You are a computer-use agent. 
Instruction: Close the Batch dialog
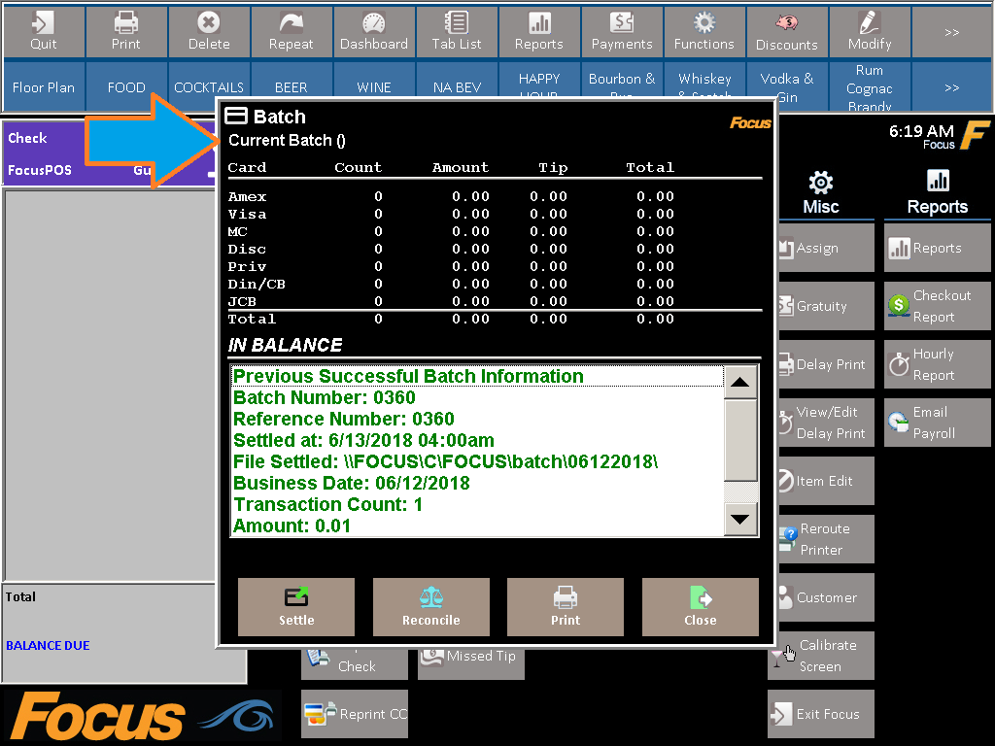tap(701, 607)
